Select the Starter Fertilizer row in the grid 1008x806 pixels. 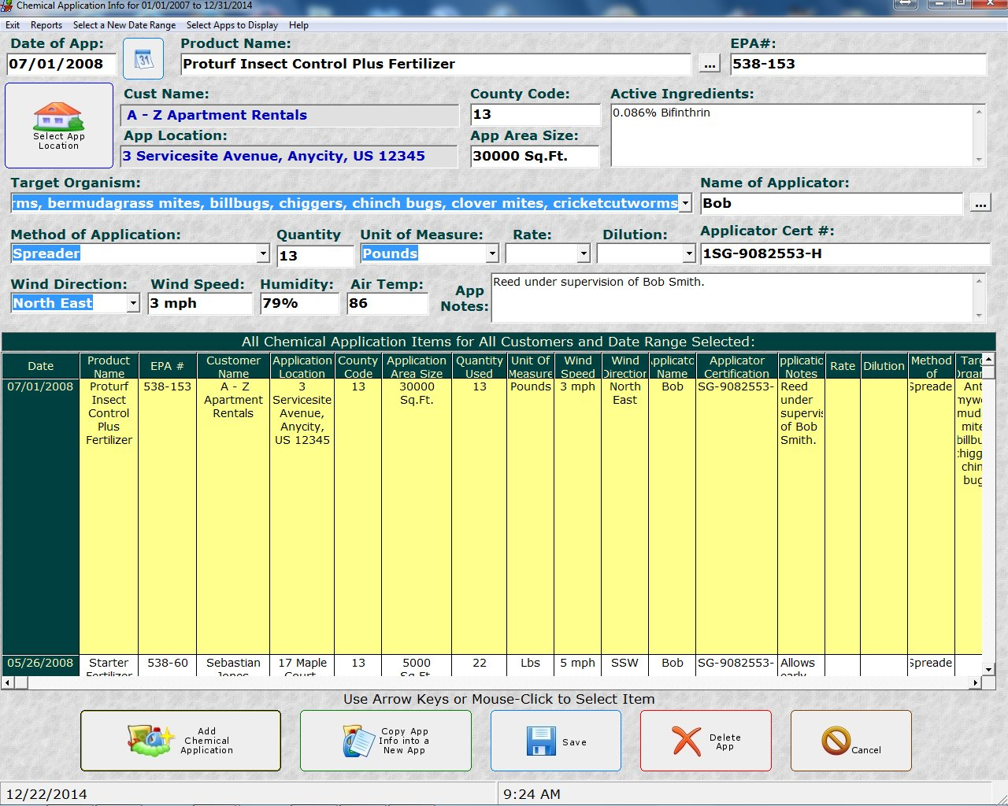pyautogui.click(x=108, y=664)
